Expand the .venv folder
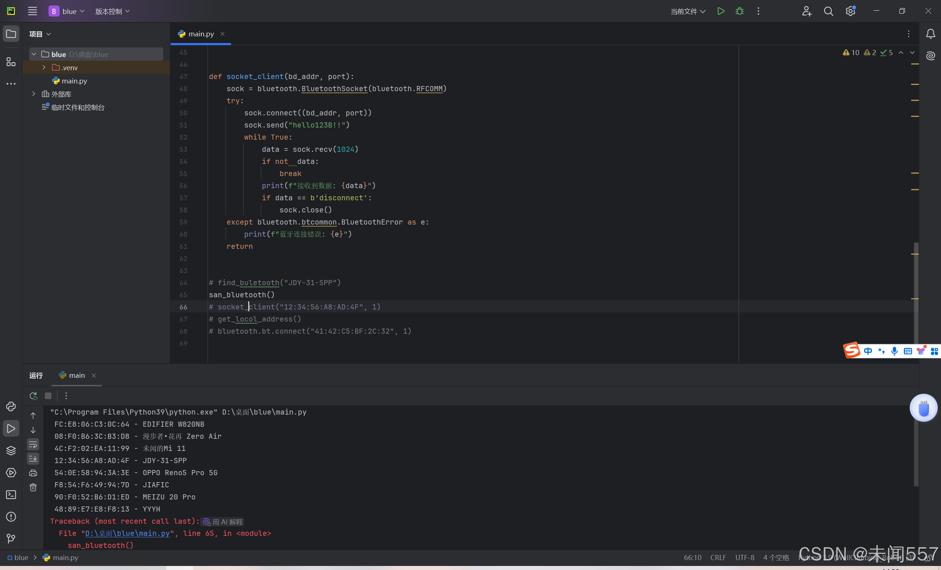Viewport: 941px width, 570px height. point(44,68)
